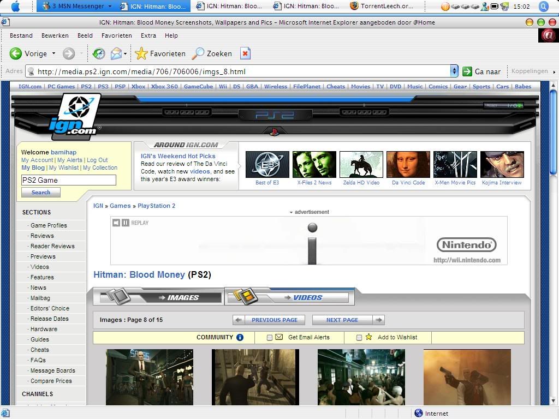Open the Xbox 360 link in the top nav
The width and height of the screenshot is (559, 419).
pos(164,87)
